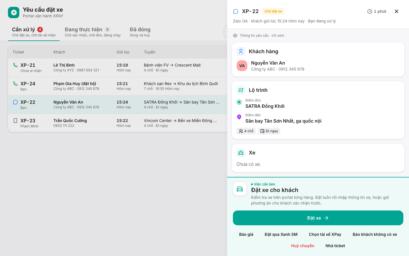The height and width of the screenshot is (256, 409).
Task: Click the phone icon on XP-21 row
Action: [15, 65]
